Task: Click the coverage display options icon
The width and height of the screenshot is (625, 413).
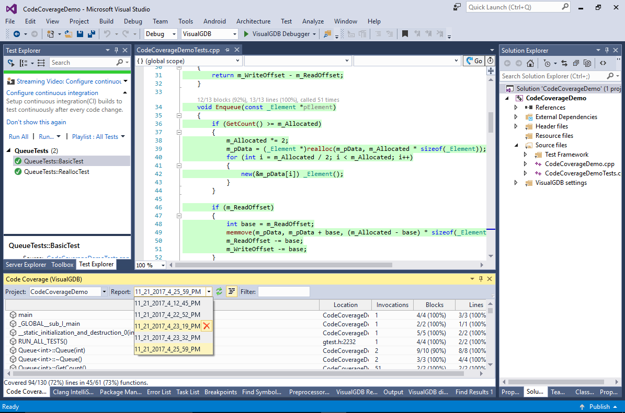Action: click(x=232, y=292)
